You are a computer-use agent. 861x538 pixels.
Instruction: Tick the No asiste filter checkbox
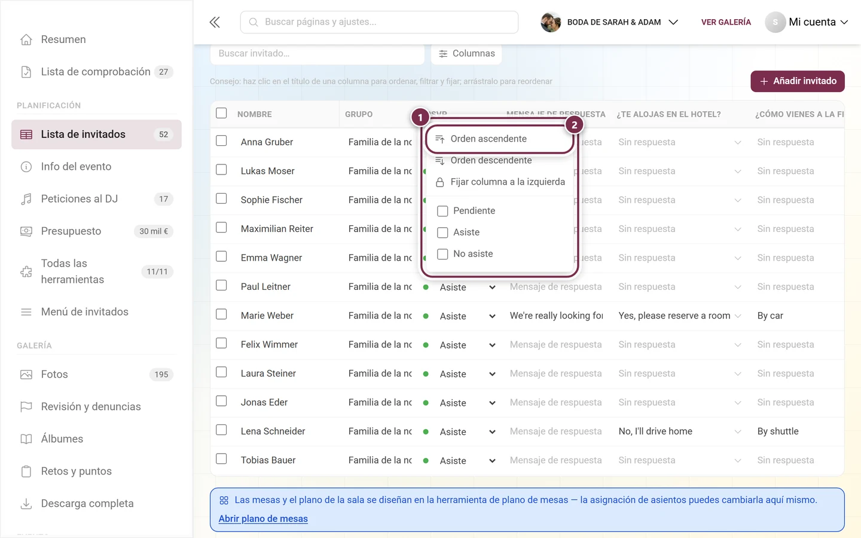pos(442,254)
